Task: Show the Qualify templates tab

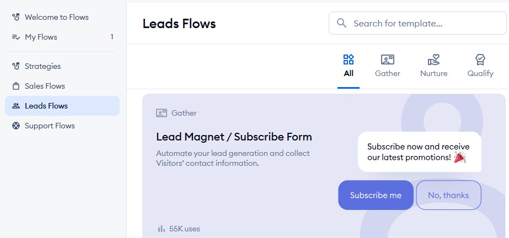Action: tap(480, 66)
